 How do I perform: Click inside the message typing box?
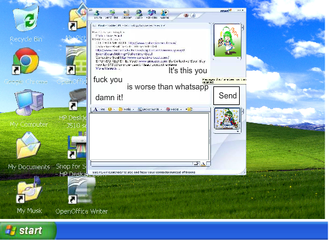point(149,137)
